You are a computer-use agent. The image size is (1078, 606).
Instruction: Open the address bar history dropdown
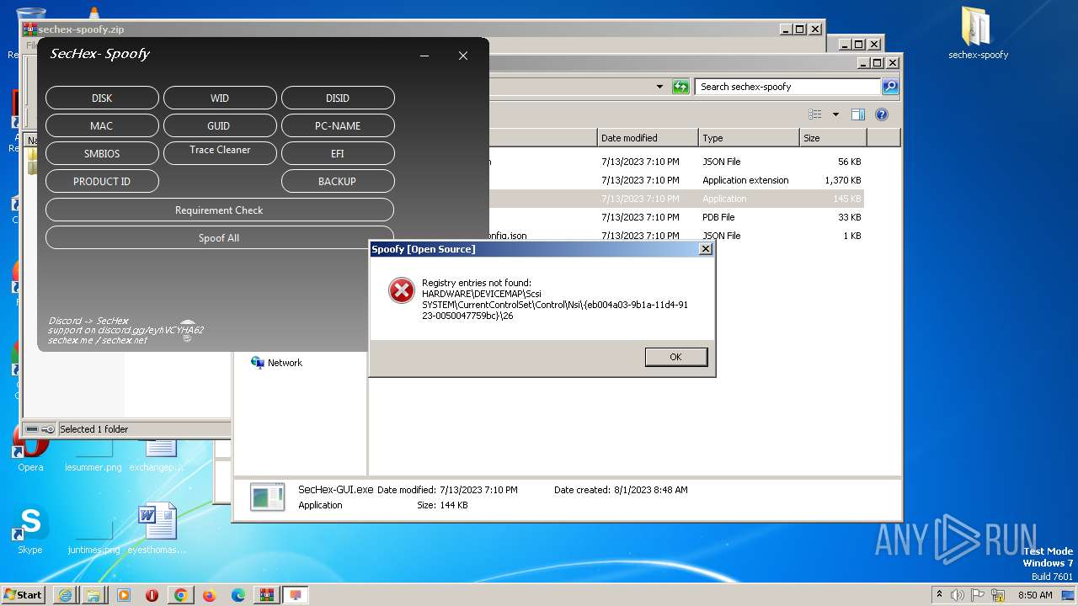pos(659,87)
